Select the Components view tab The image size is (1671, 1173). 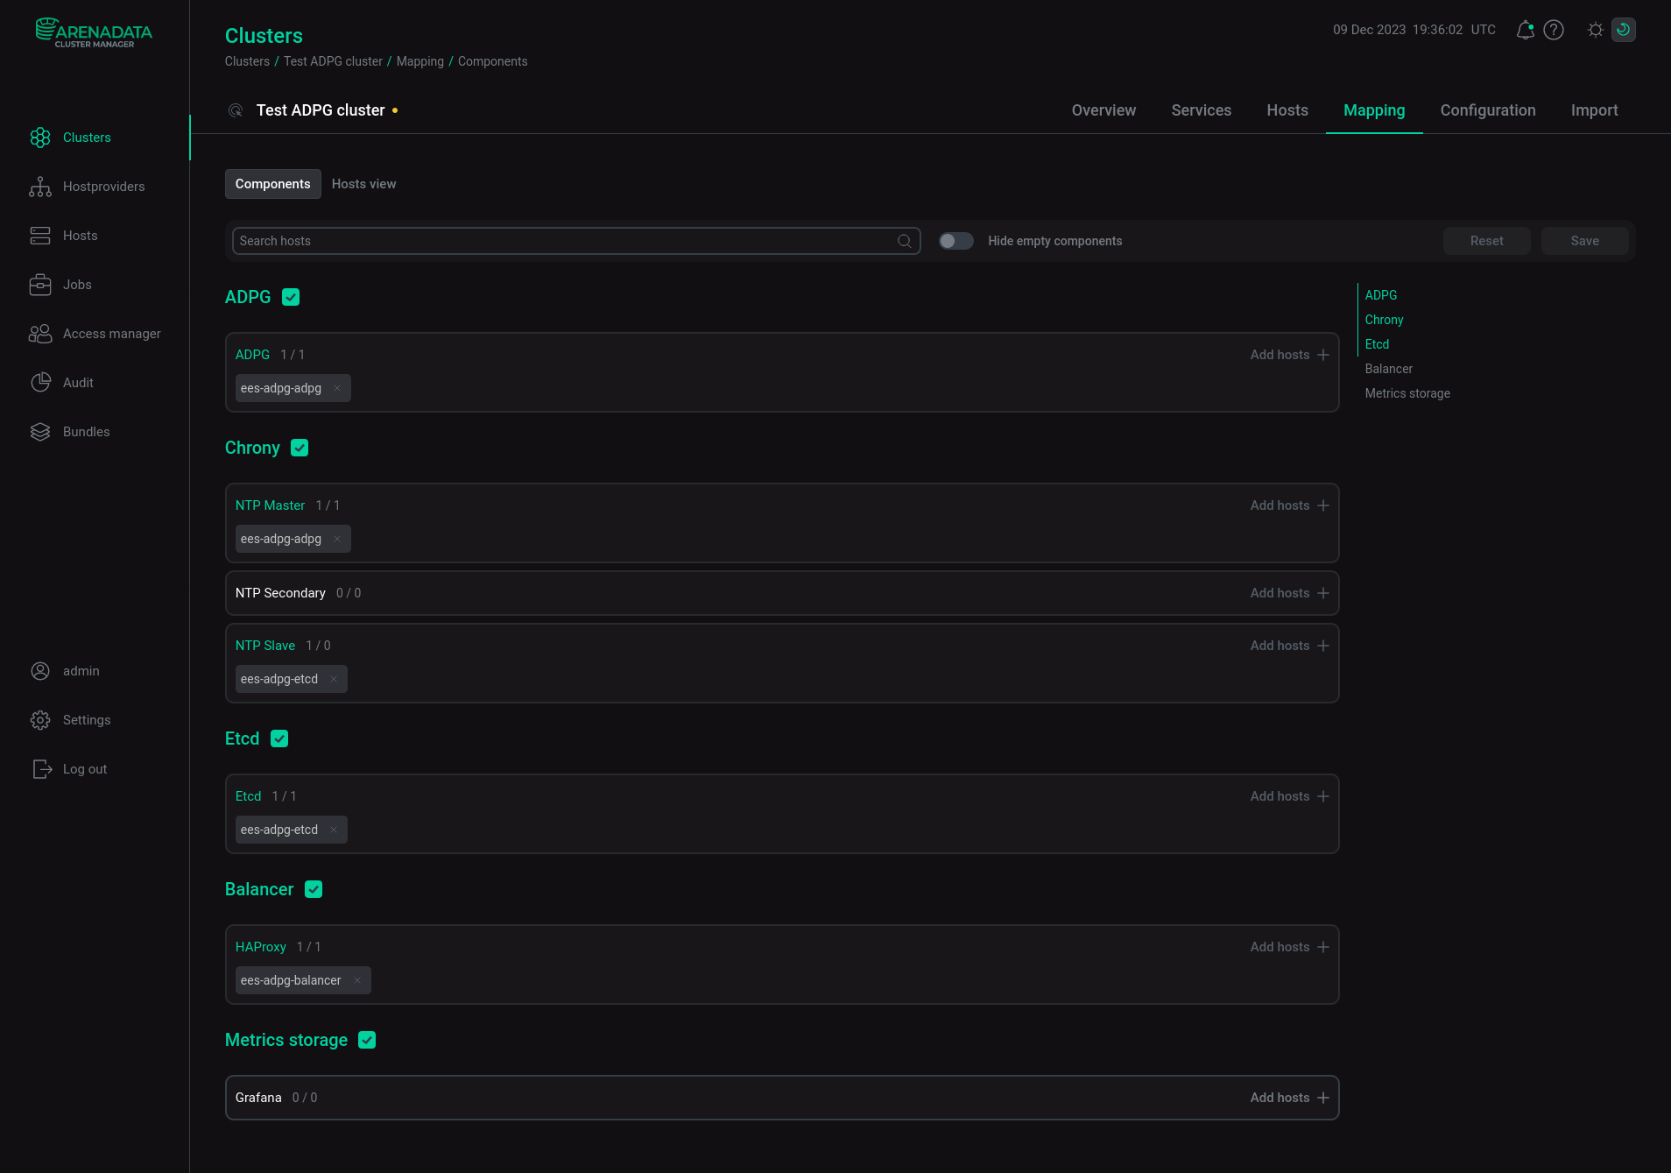(x=272, y=184)
